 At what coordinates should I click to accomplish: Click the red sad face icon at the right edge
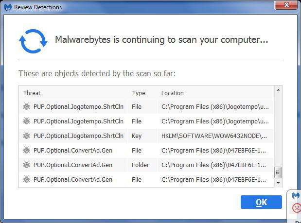[296, 208]
